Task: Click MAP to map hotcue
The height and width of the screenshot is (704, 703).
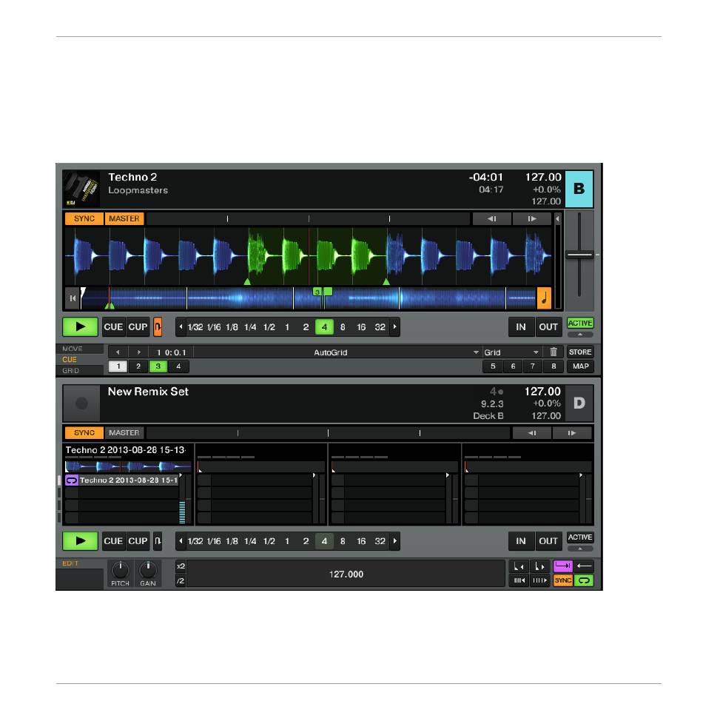Action: (x=580, y=366)
